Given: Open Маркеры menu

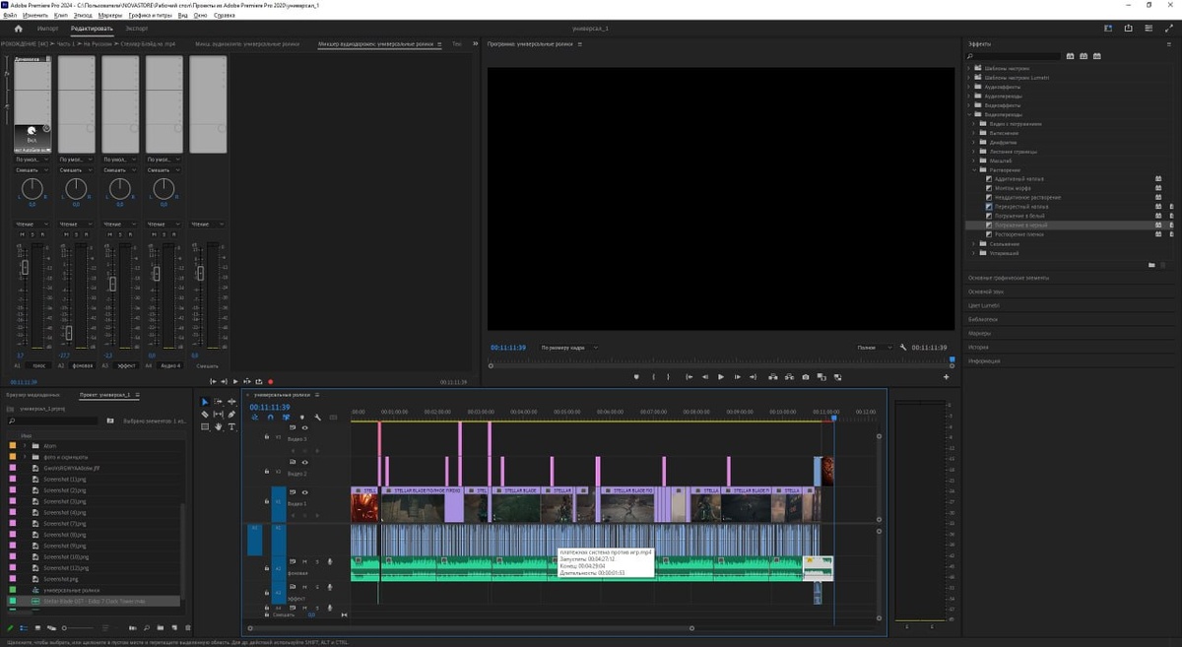Looking at the screenshot, I should point(111,16).
